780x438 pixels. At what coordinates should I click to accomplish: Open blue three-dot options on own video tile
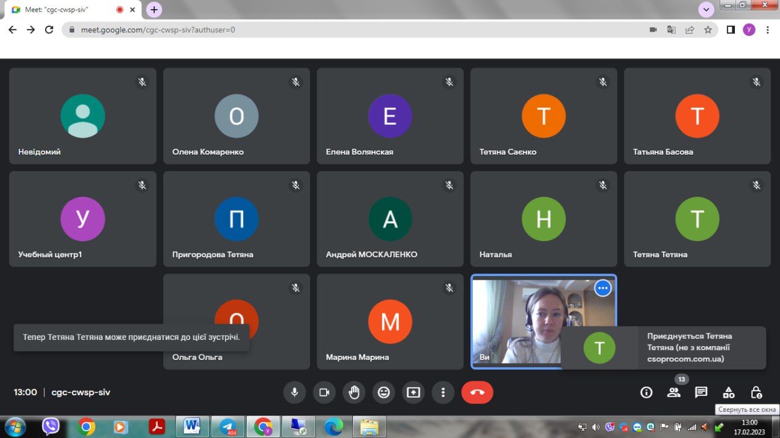click(x=603, y=288)
